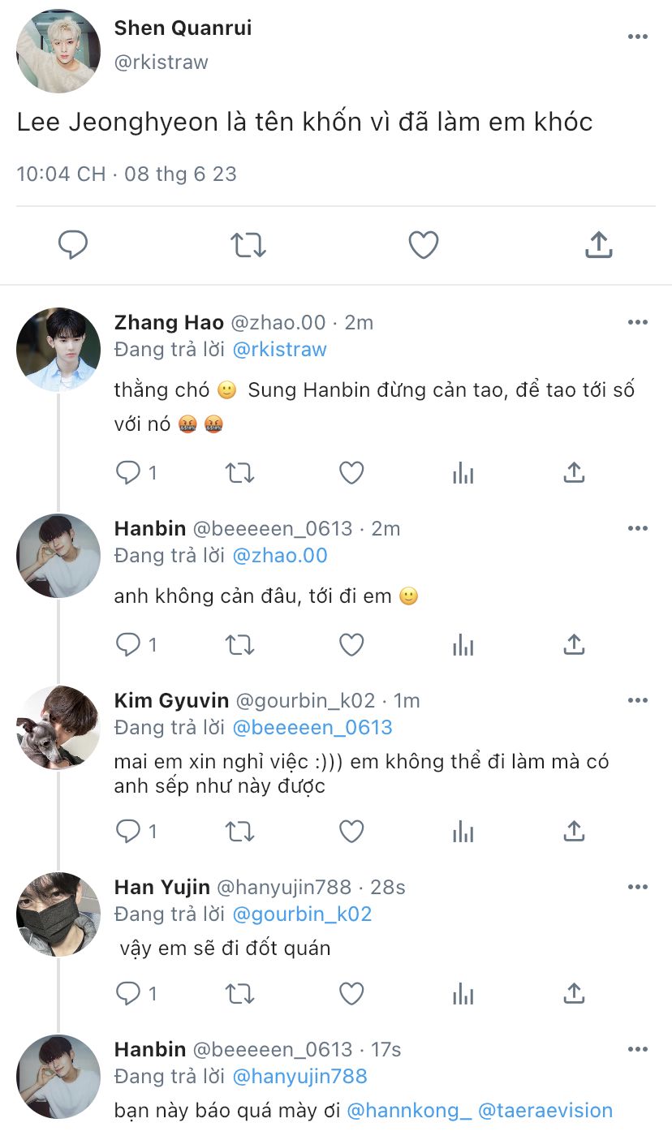Like Kim Gyuvin's reply
Viewport: 672px width, 1140px height.
coord(351,831)
